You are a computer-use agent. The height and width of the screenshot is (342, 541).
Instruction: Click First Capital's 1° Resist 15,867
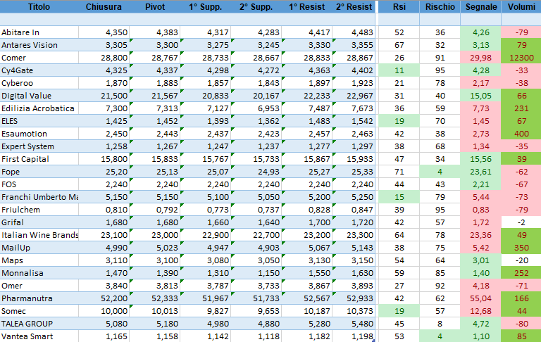tap(306, 159)
